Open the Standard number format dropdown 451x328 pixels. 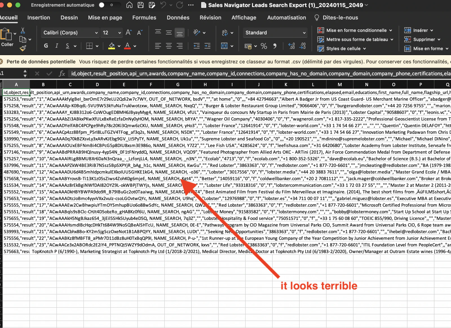[x=275, y=33]
